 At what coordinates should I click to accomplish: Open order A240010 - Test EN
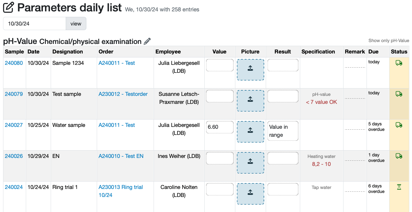pyautogui.click(x=121, y=156)
